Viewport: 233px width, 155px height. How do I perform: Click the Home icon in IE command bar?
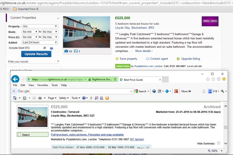pyautogui.click(x=15, y=98)
